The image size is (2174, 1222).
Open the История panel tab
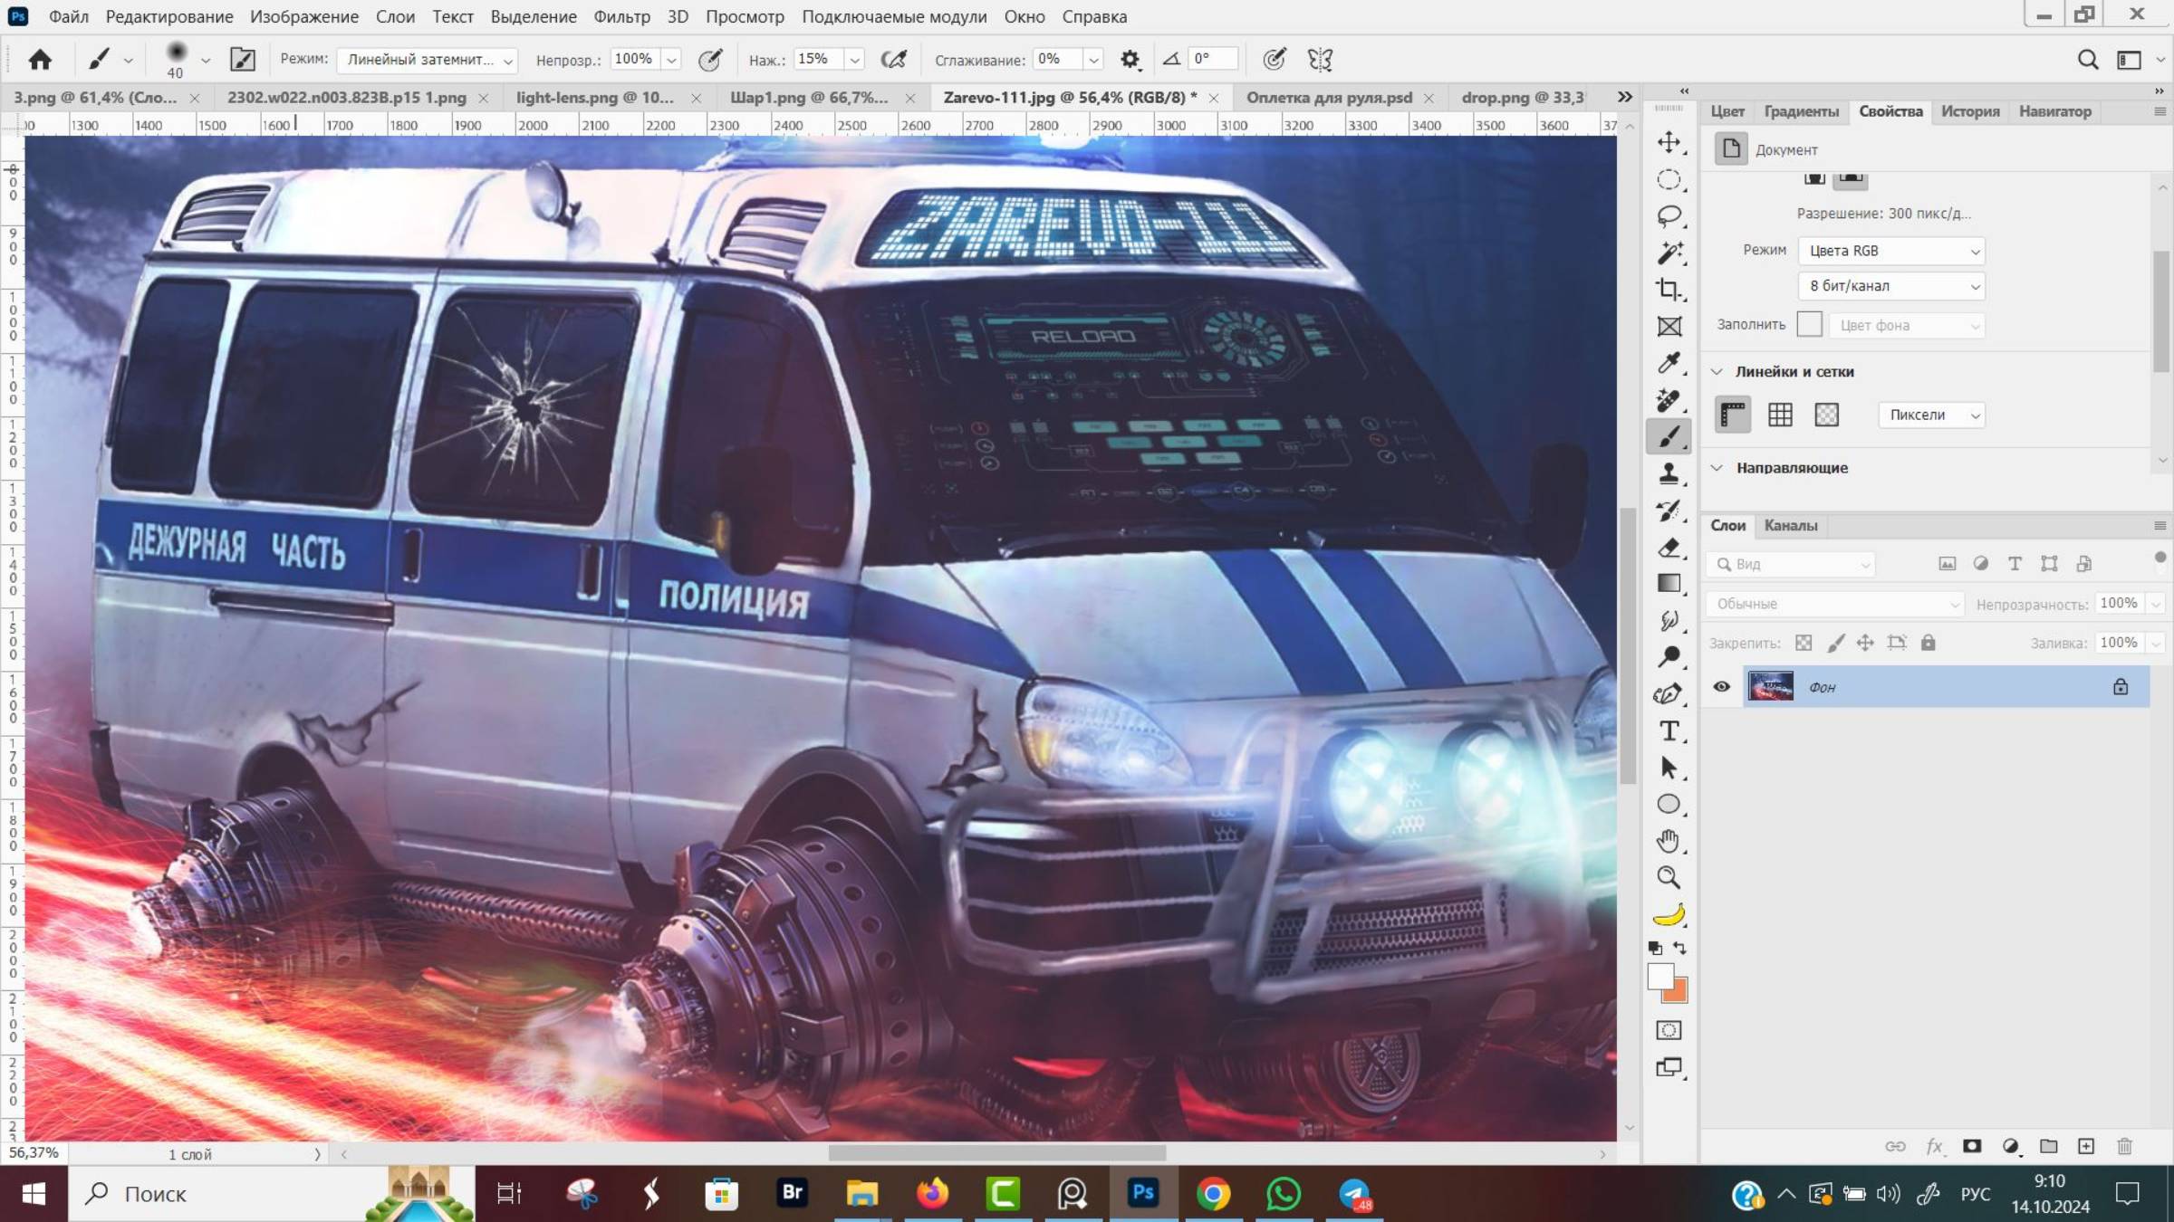click(x=1969, y=111)
